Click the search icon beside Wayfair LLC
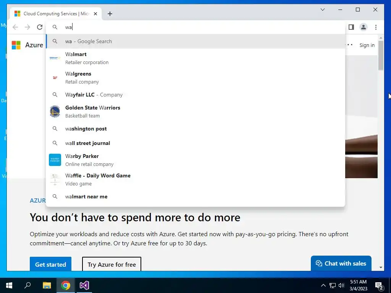Viewport: 391px width, 293px height. pos(55,95)
